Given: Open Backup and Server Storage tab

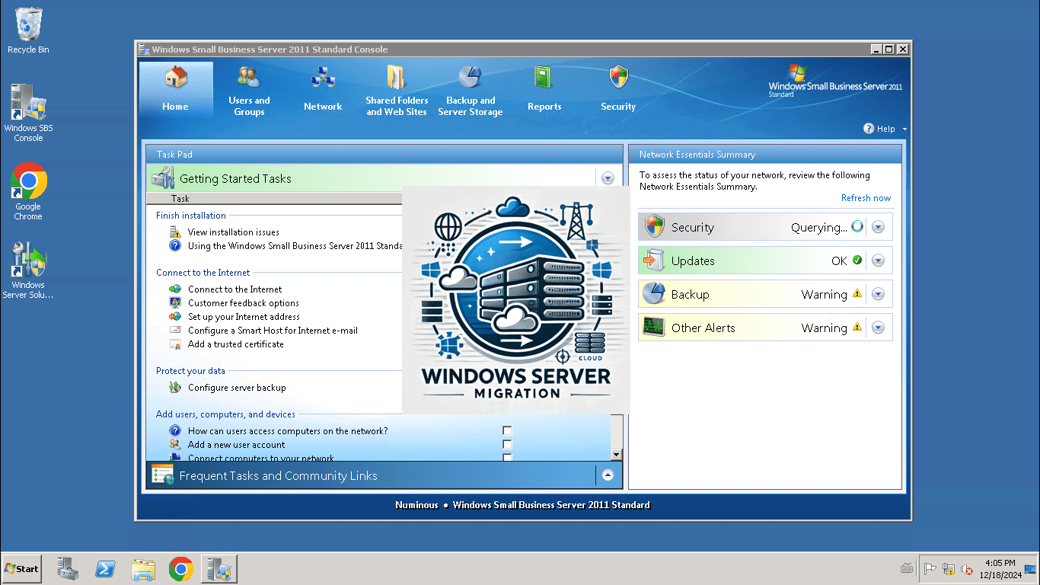Looking at the screenshot, I should click(471, 89).
